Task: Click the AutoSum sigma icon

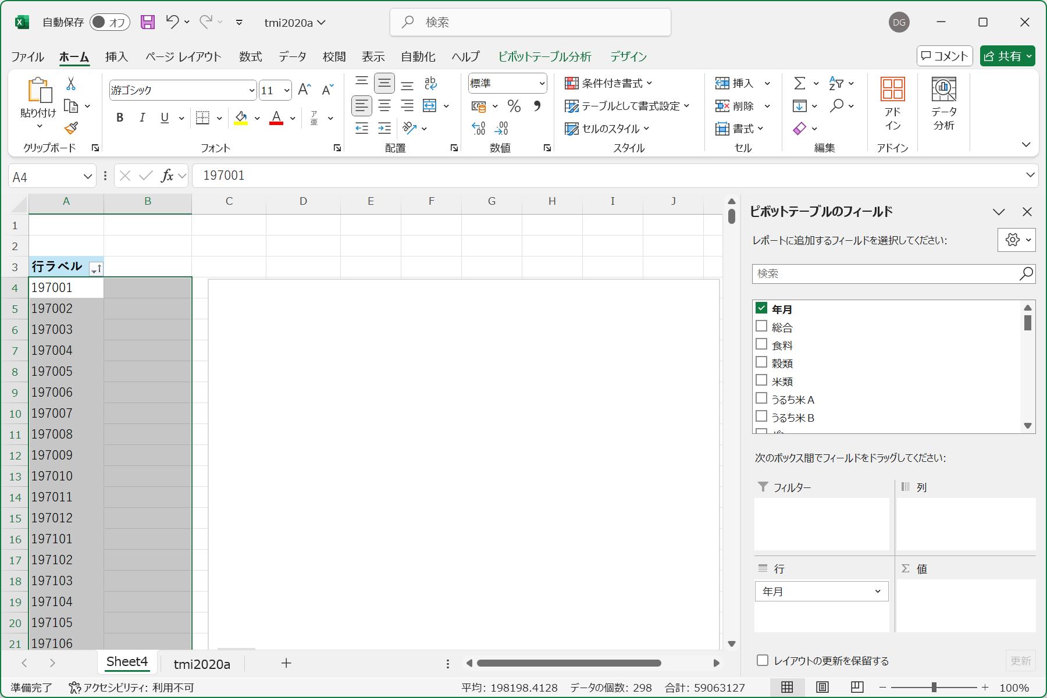Action: point(800,83)
